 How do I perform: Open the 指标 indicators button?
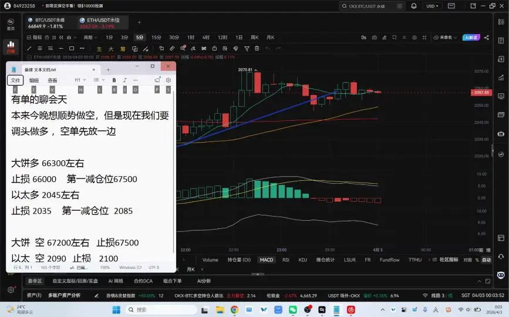click(x=35, y=38)
